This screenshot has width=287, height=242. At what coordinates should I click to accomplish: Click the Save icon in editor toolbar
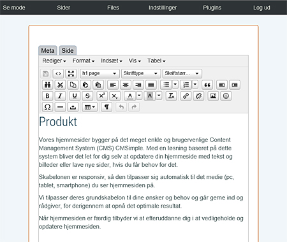[45, 73]
